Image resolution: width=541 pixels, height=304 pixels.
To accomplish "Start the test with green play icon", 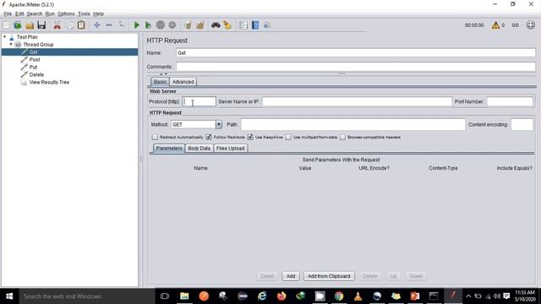I will (x=137, y=25).
